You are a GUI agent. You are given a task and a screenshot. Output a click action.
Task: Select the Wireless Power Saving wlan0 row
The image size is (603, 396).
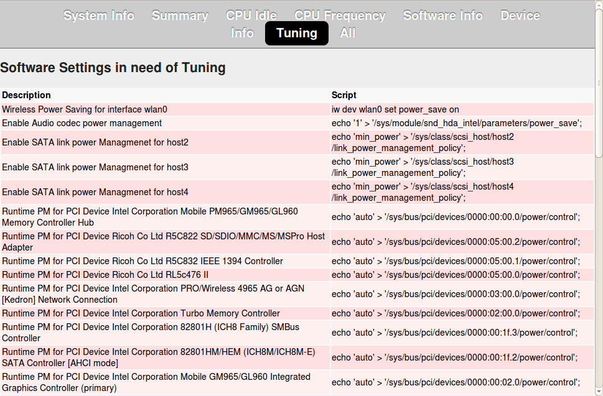(85, 109)
